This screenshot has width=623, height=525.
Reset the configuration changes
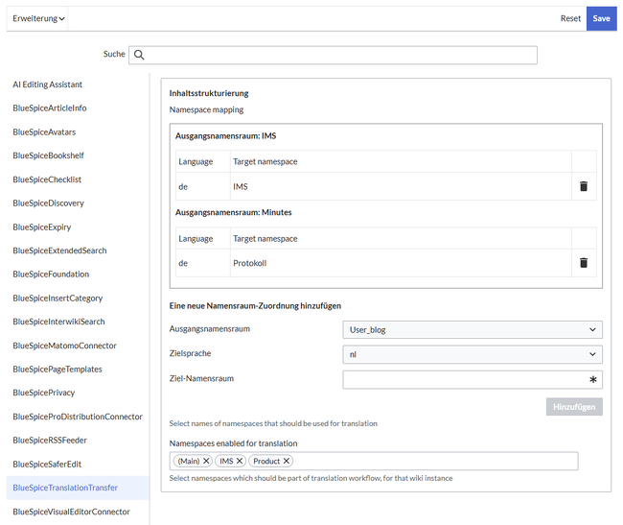(x=570, y=18)
